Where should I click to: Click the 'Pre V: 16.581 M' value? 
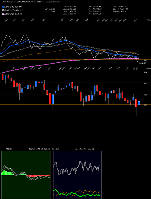tap(120, 9)
